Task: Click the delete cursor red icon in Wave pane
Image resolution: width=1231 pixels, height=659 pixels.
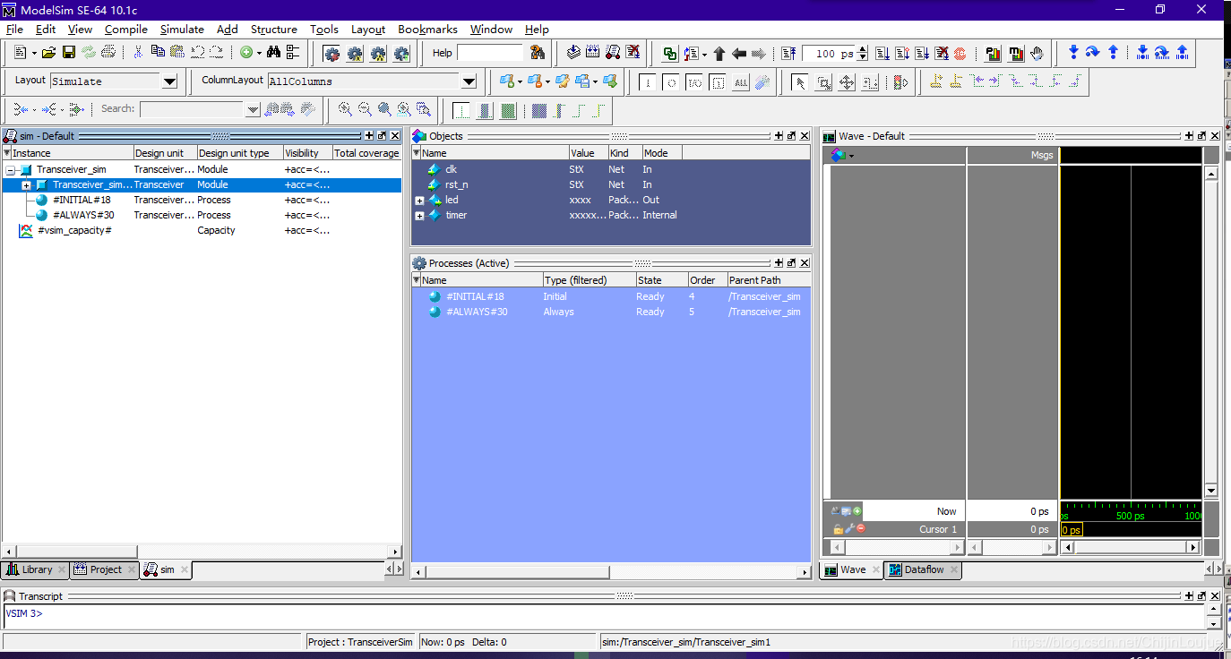Action: pyautogui.click(x=860, y=529)
